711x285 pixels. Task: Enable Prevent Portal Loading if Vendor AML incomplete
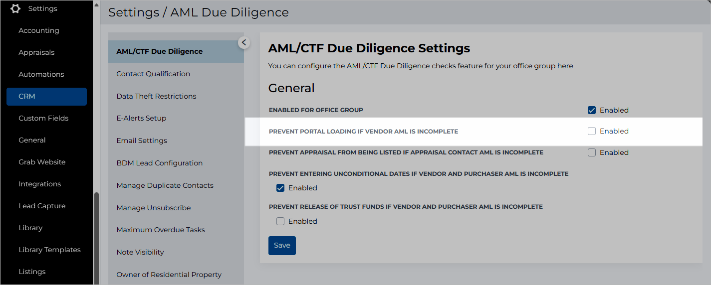click(x=592, y=131)
